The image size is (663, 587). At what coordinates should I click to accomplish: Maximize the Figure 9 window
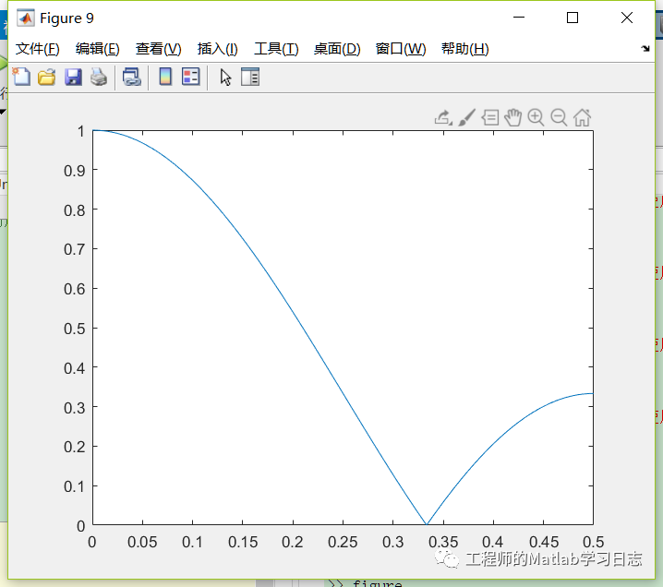pos(573,18)
